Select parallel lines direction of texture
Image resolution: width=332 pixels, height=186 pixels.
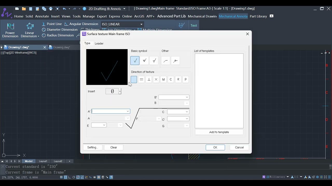pos(141,80)
